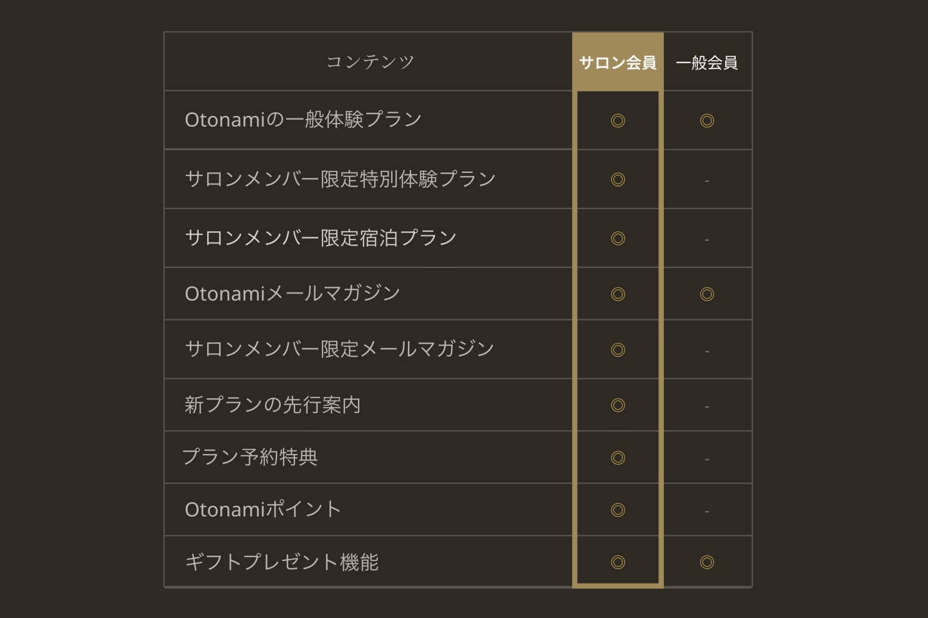Click 一般会員 dash for サロンメンバー限定特別体験プラン
Screen dimensions: 928x618
(x=707, y=181)
